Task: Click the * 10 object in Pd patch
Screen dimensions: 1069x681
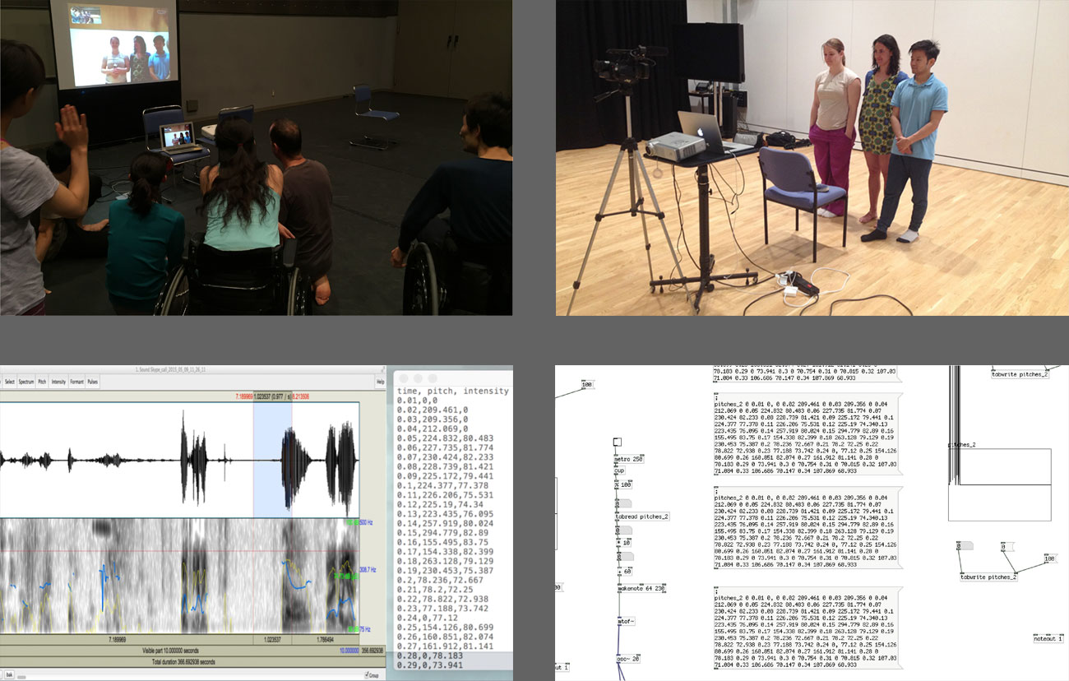Action: 624,543
